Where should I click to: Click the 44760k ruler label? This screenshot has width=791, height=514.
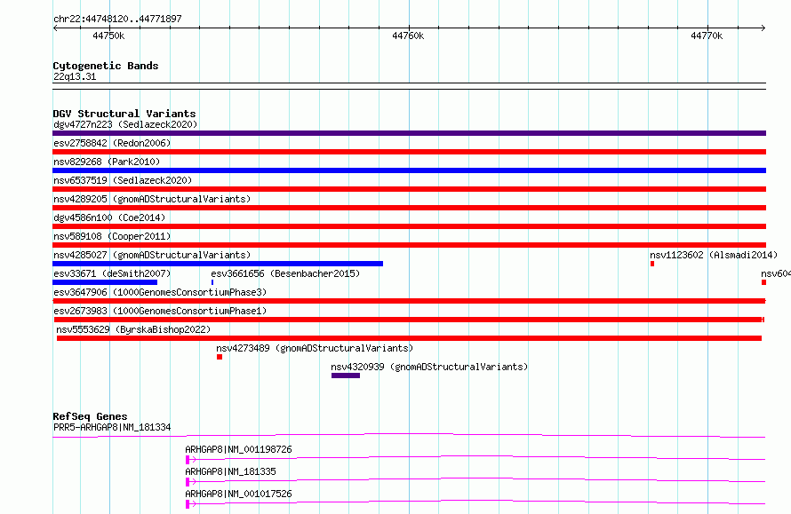click(x=408, y=36)
